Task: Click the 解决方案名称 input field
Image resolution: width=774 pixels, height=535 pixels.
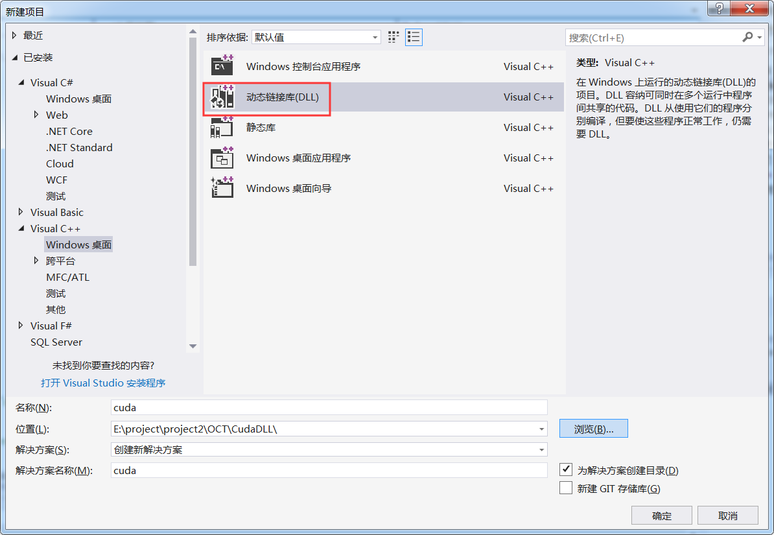Action: (329, 470)
